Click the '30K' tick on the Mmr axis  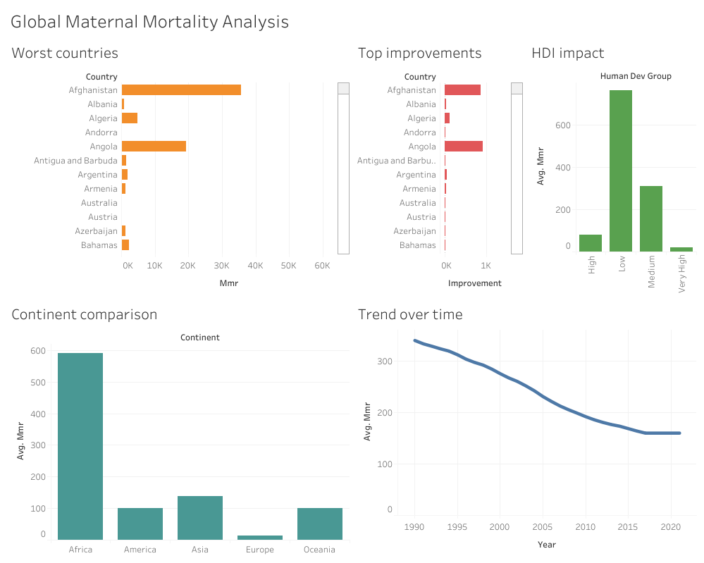(221, 266)
